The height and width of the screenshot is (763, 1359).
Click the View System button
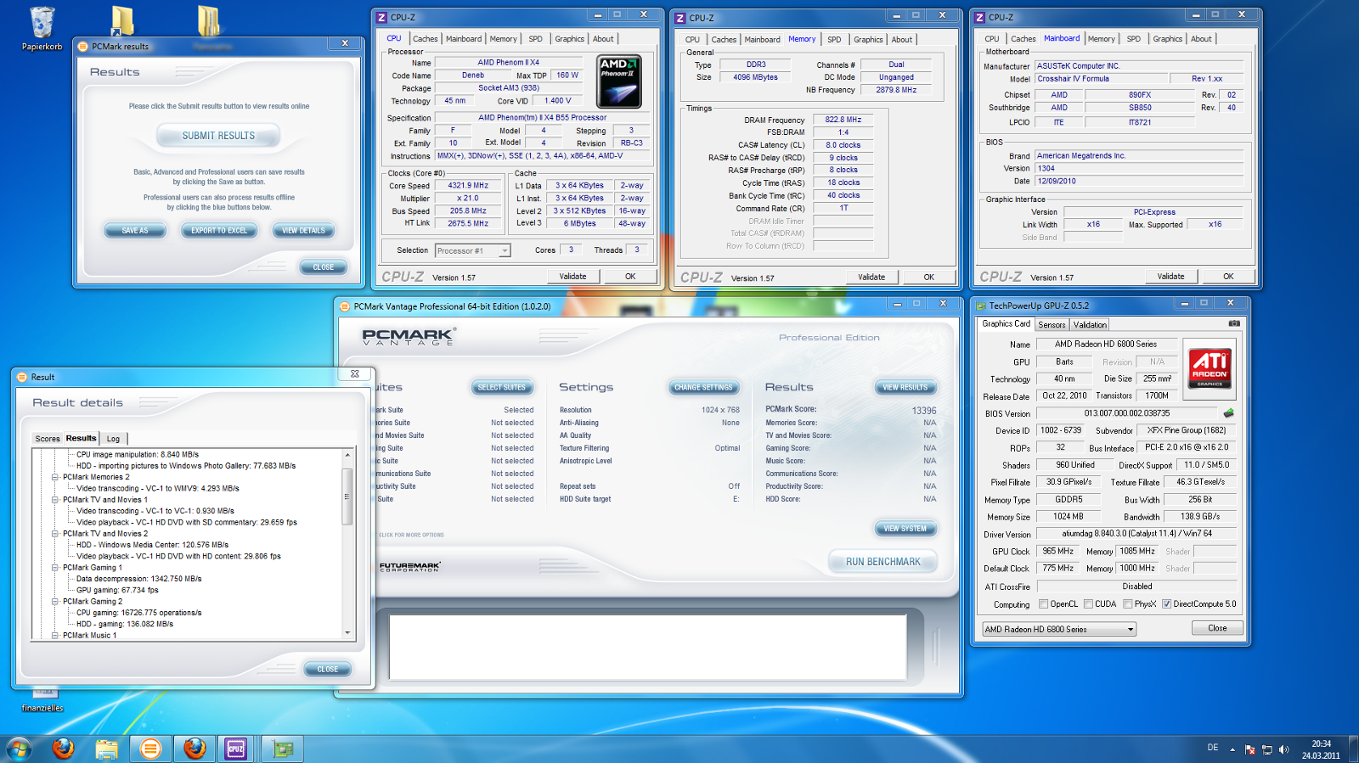[905, 529]
